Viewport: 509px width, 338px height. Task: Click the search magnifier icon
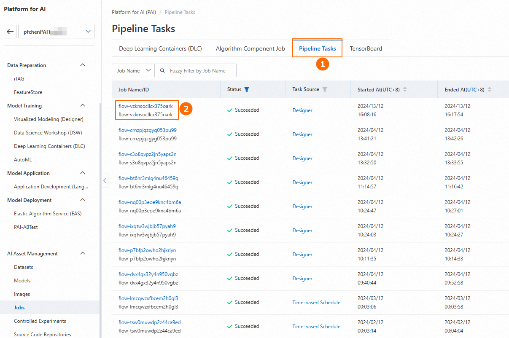click(x=162, y=71)
